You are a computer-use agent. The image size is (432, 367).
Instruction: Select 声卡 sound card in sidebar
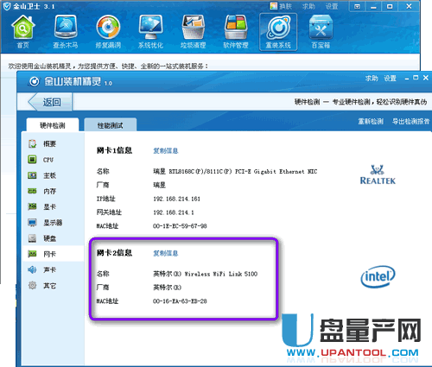[x=54, y=269]
